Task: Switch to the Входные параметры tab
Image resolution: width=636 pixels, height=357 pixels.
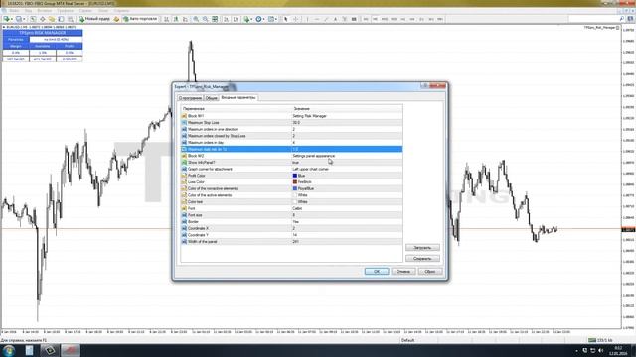Action: (238, 98)
